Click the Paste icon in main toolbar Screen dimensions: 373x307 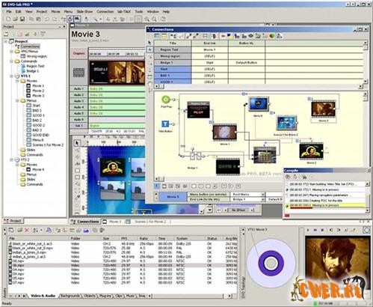coord(38,19)
